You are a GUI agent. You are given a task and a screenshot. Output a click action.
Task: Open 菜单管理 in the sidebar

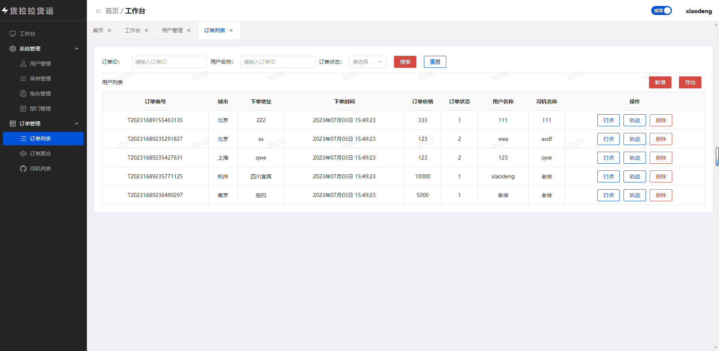coord(43,79)
